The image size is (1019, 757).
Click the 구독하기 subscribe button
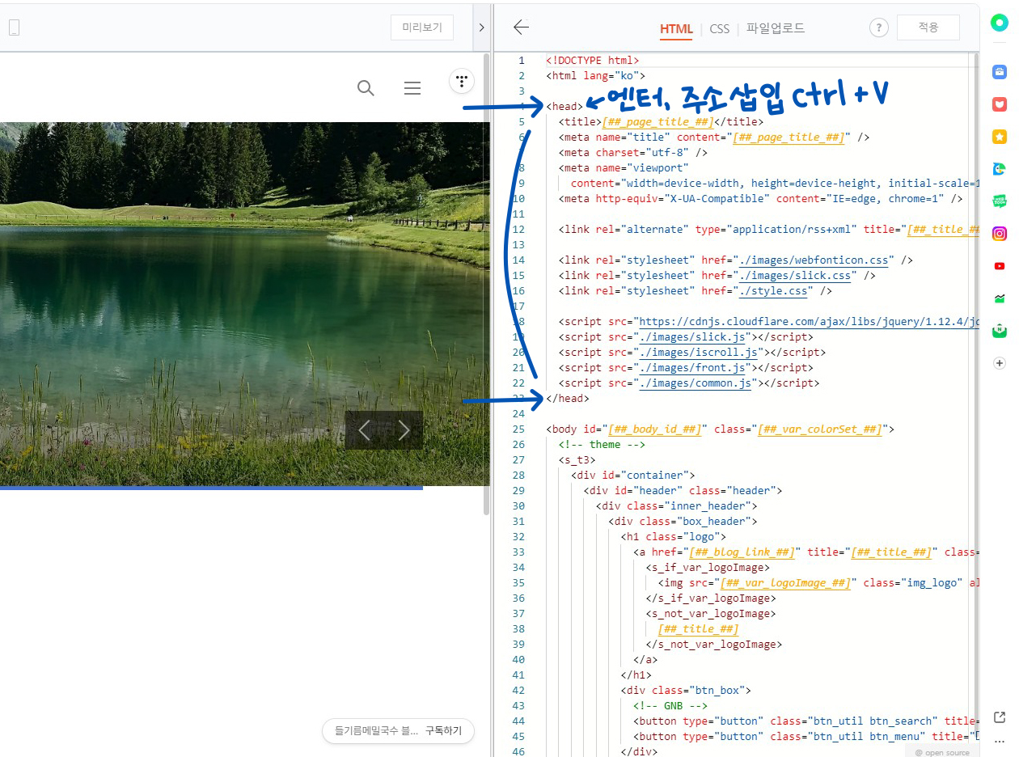tap(444, 730)
